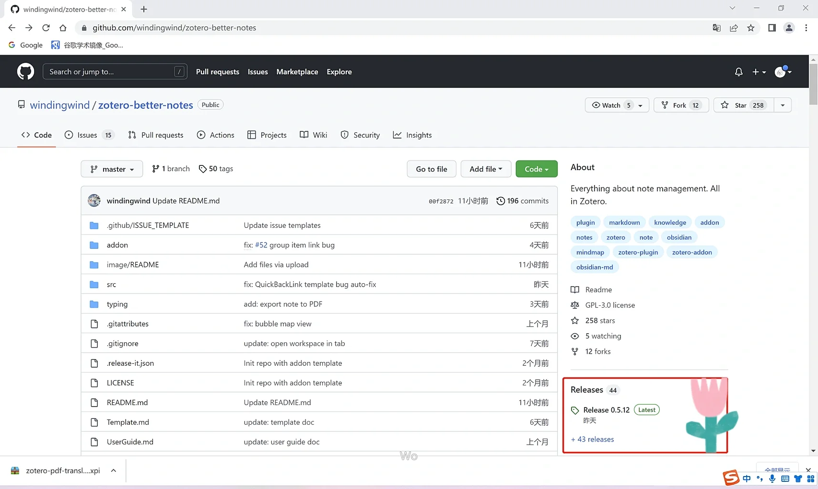Click the GitHub logo home icon
818x489 pixels.
coord(25,71)
